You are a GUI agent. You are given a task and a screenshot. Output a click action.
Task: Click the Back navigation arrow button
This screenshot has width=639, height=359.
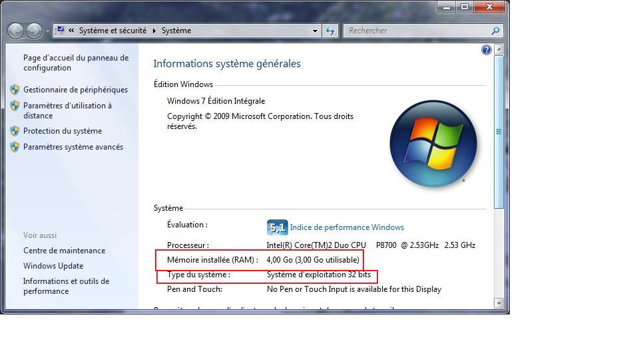click(x=15, y=31)
